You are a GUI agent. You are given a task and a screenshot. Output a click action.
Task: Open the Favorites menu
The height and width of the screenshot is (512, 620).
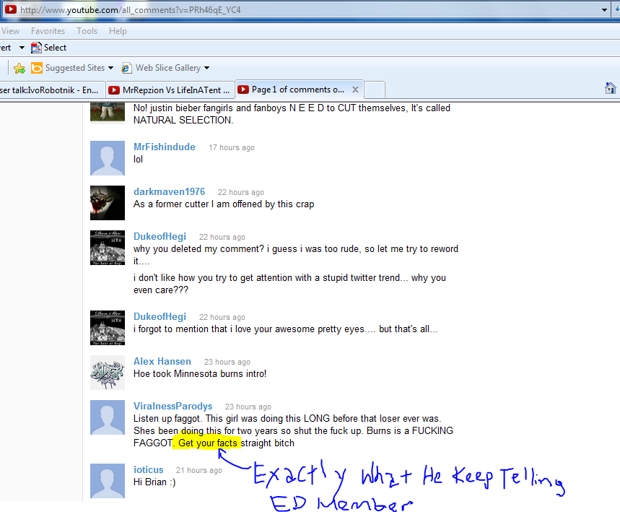point(48,31)
